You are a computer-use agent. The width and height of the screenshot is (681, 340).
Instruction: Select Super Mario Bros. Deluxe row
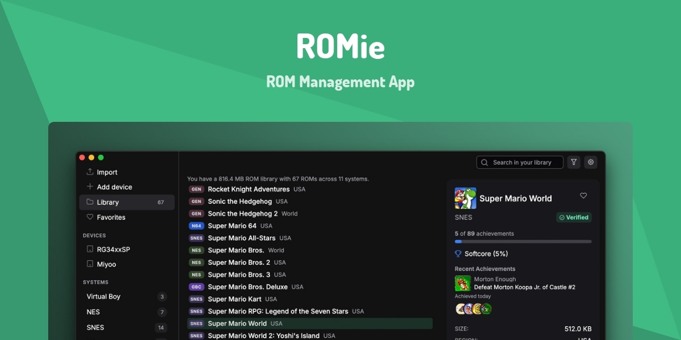(310, 287)
